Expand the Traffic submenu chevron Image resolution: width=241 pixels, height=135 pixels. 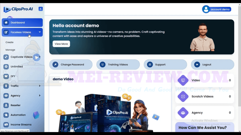pos(40,86)
